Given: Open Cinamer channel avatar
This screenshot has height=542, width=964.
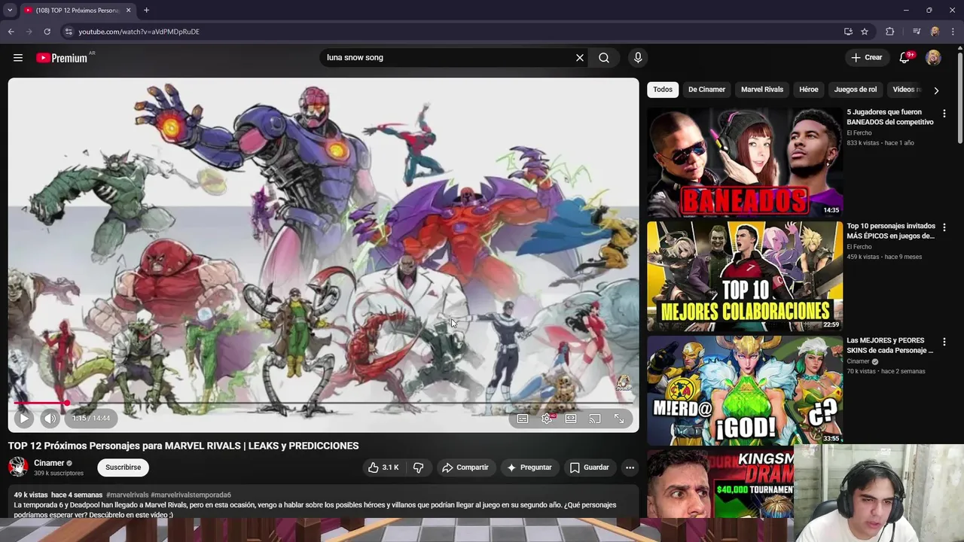Looking at the screenshot, I should pyautogui.click(x=18, y=467).
